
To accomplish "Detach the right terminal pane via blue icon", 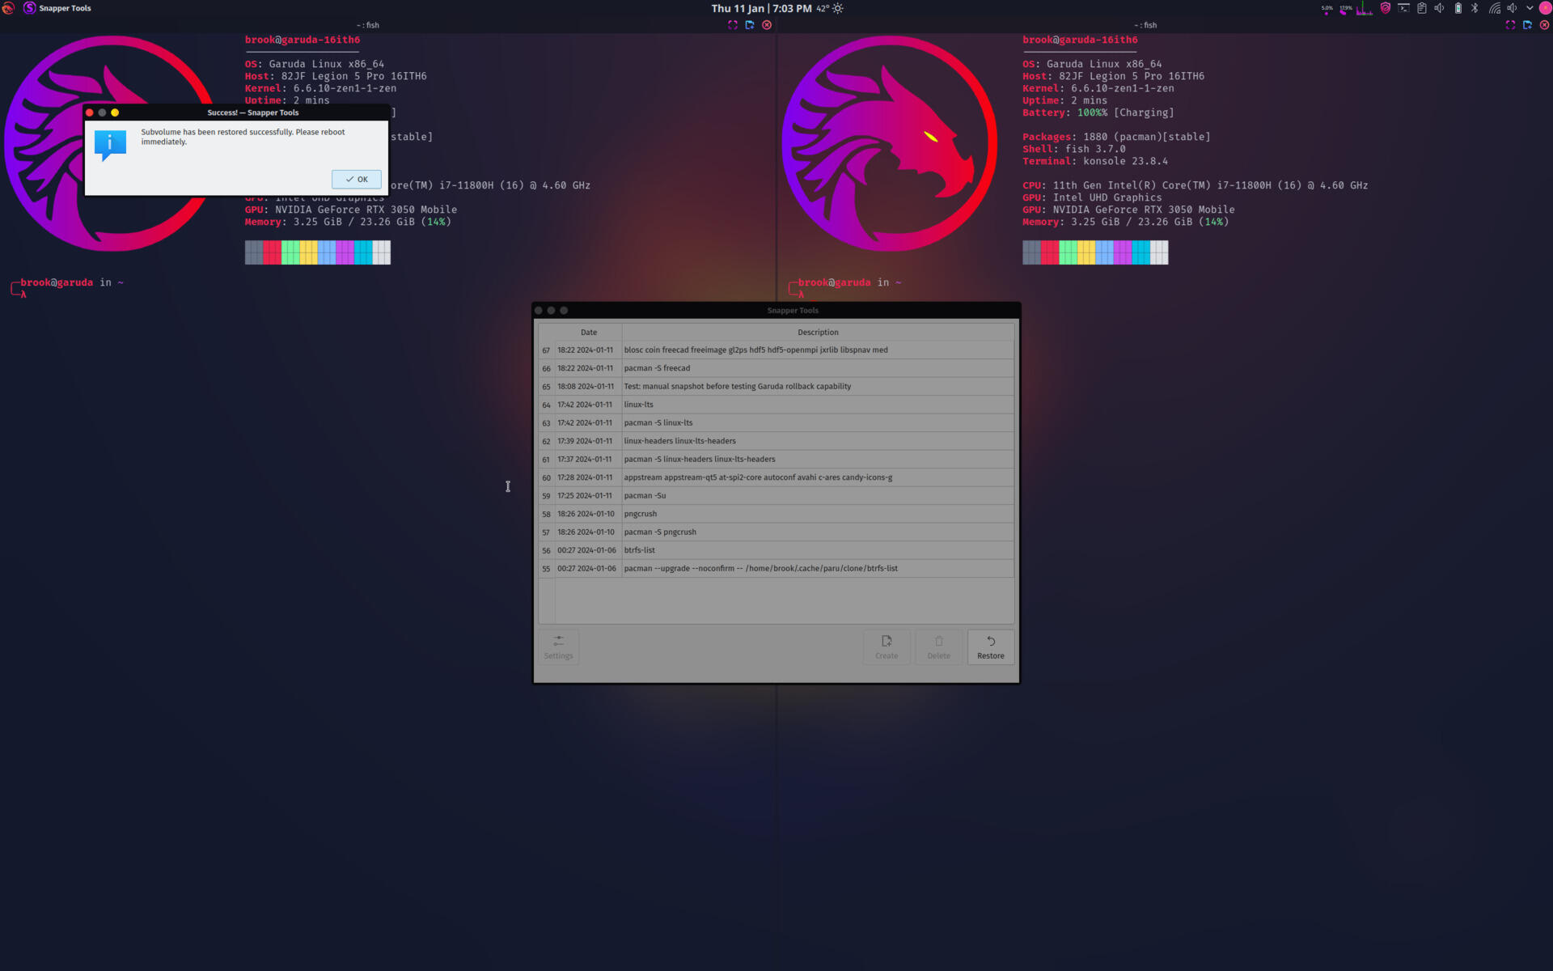I will [x=1527, y=25].
